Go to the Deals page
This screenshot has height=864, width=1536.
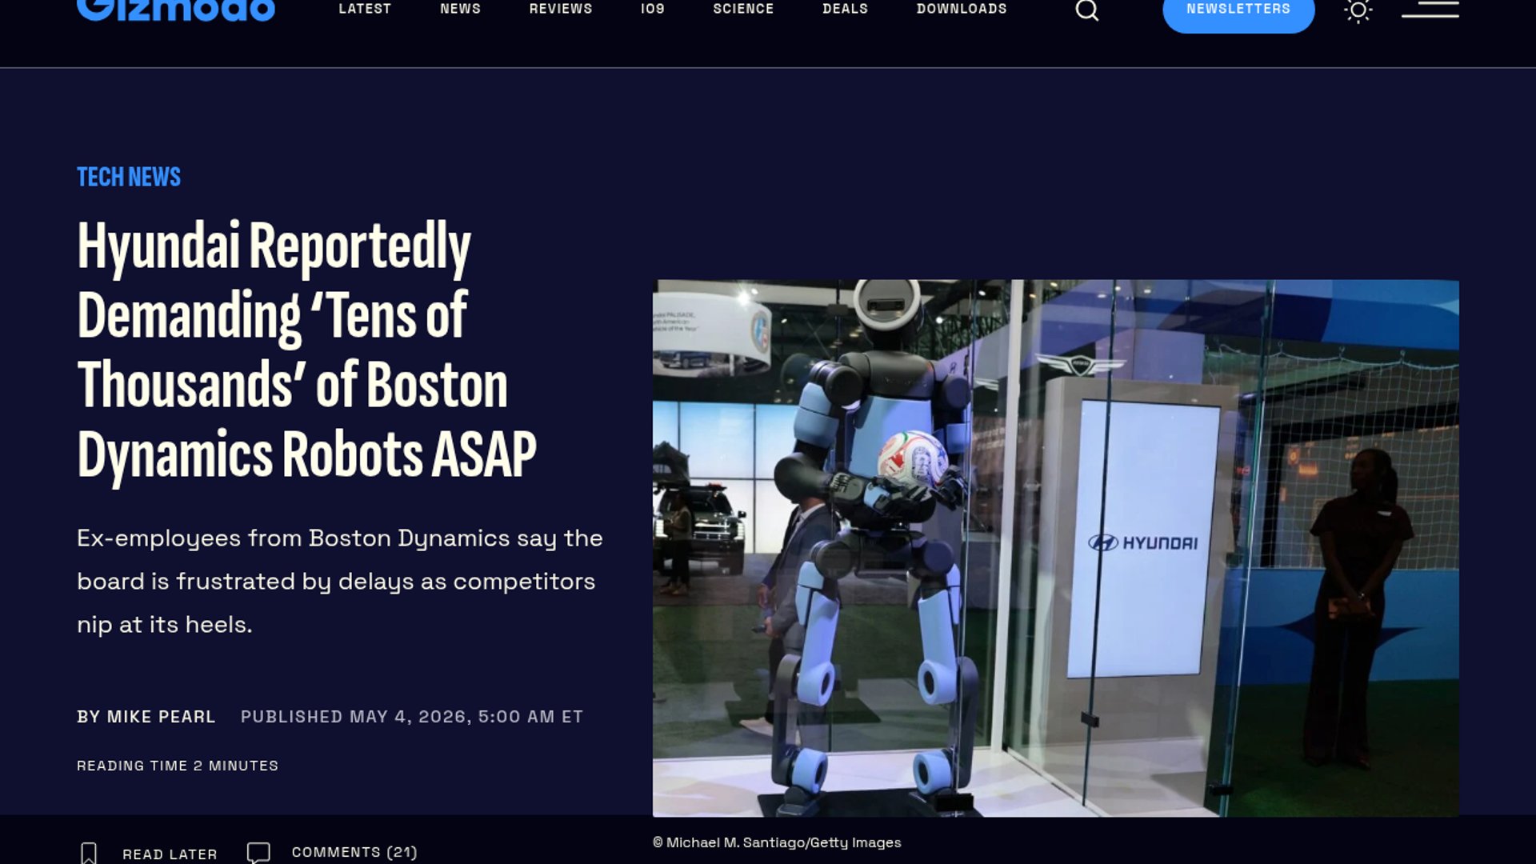point(845,9)
